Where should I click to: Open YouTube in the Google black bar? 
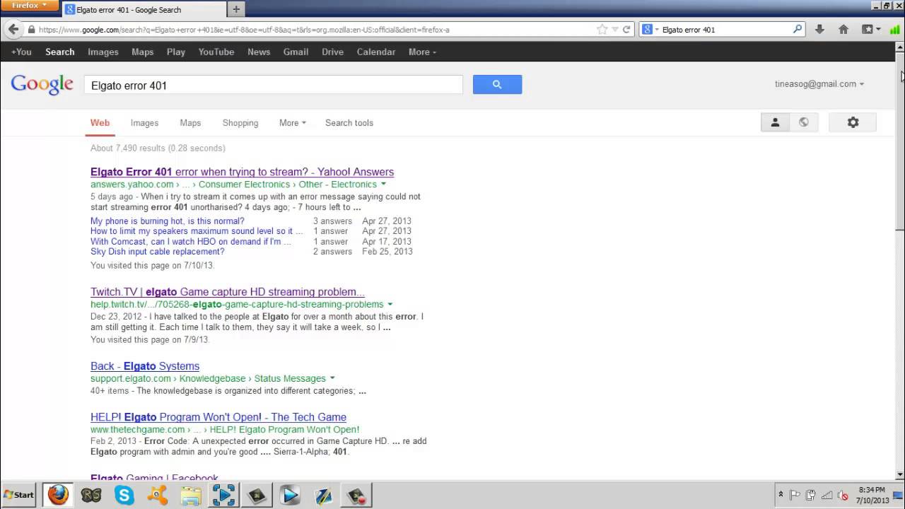(x=216, y=52)
